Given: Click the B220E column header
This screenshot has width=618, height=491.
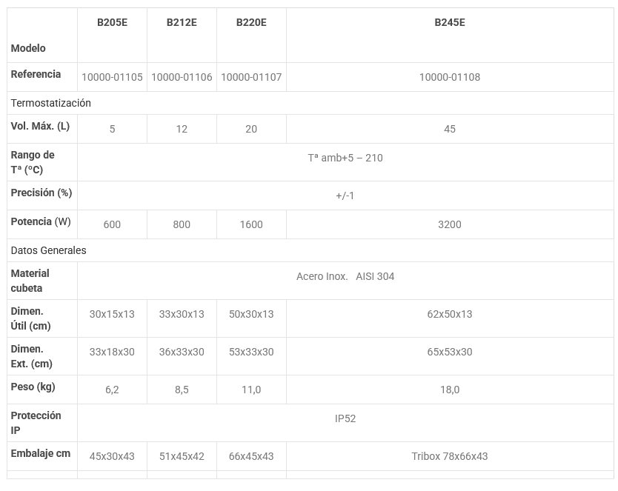Looking at the screenshot, I should (x=251, y=22).
